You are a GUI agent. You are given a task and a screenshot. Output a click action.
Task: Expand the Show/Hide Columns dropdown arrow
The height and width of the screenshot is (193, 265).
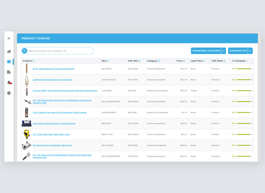[x=224, y=51]
